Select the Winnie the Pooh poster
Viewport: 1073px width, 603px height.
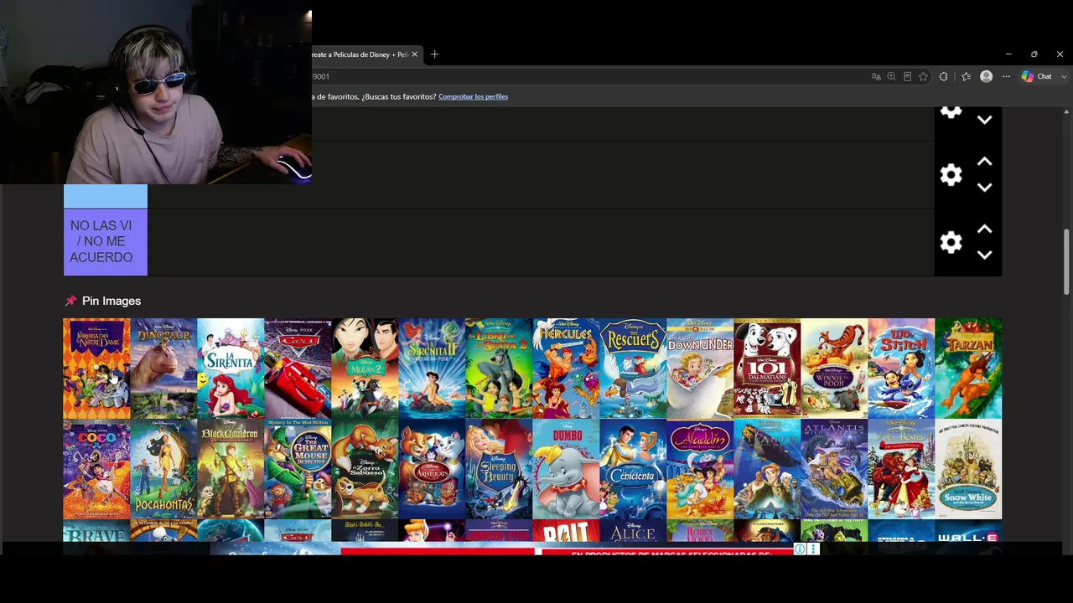[834, 368]
